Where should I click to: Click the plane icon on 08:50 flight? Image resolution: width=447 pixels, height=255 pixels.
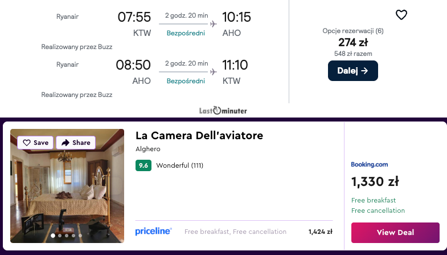[214, 72]
